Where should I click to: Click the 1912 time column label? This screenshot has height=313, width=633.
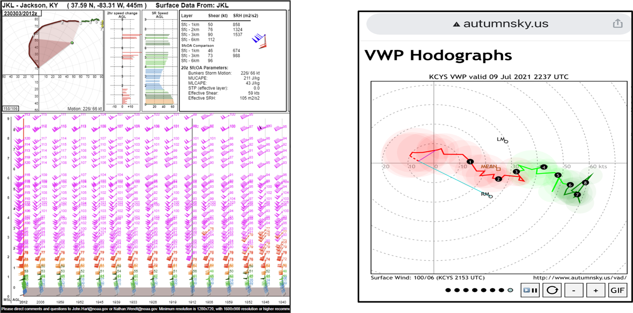(192, 302)
